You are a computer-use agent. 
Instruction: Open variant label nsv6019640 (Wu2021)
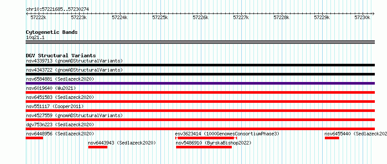pos(51,88)
